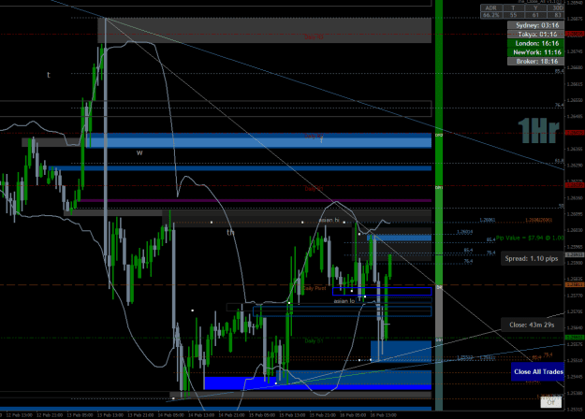This screenshot has width=585, height=419.
Task: Click the 14 Feb 05:00 time axis label
Action: 170,415
